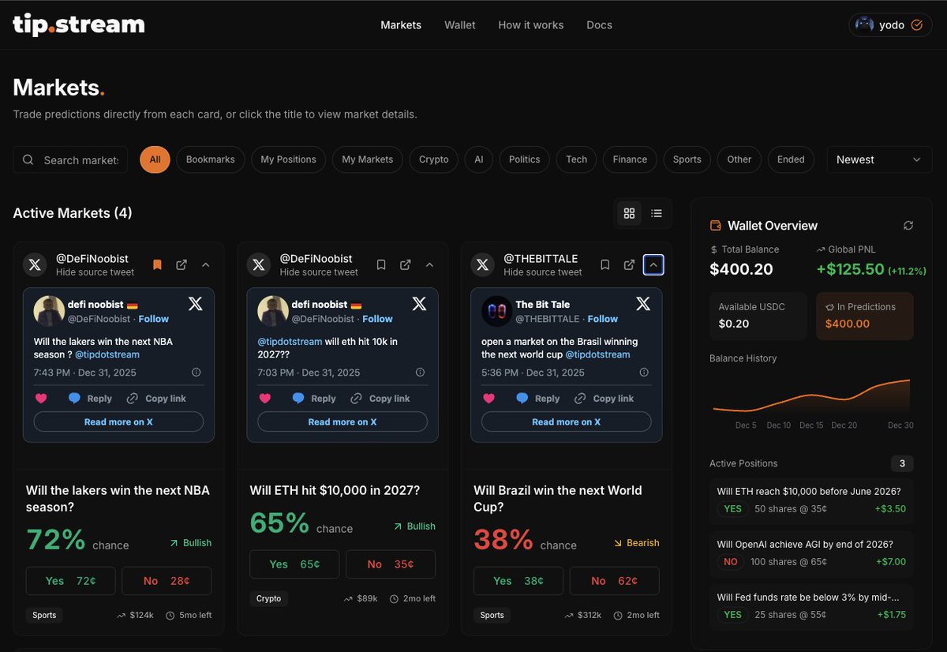
Task: Click the search magnifier icon
Action: [x=28, y=159]
